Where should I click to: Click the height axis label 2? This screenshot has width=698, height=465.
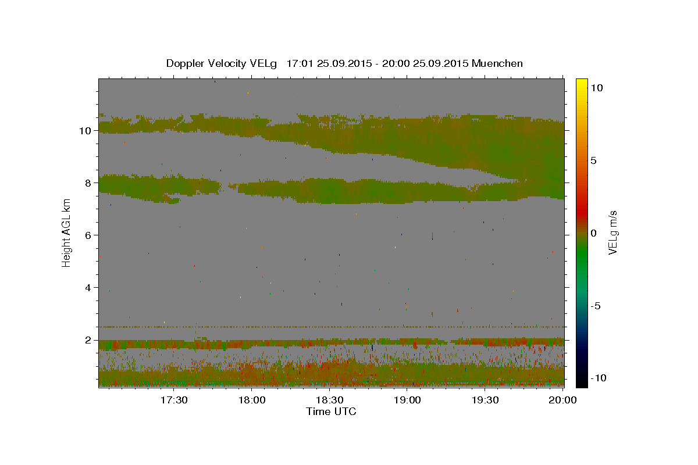pos(88,340)
